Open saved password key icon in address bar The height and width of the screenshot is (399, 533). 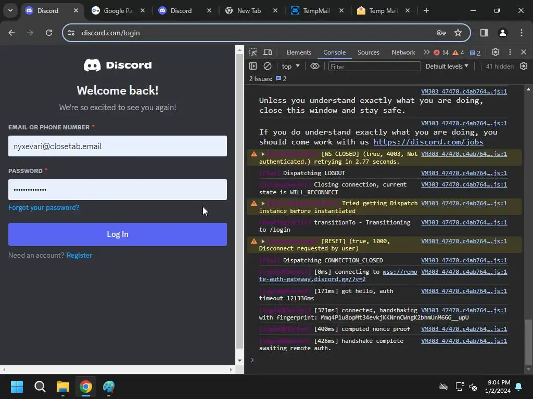[441, 33]
